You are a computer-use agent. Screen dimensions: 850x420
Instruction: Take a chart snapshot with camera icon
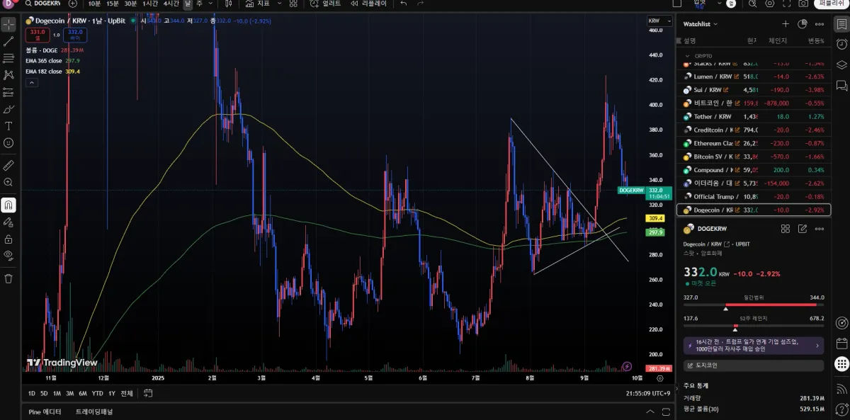pyautogui.click(x=803, y=4)
